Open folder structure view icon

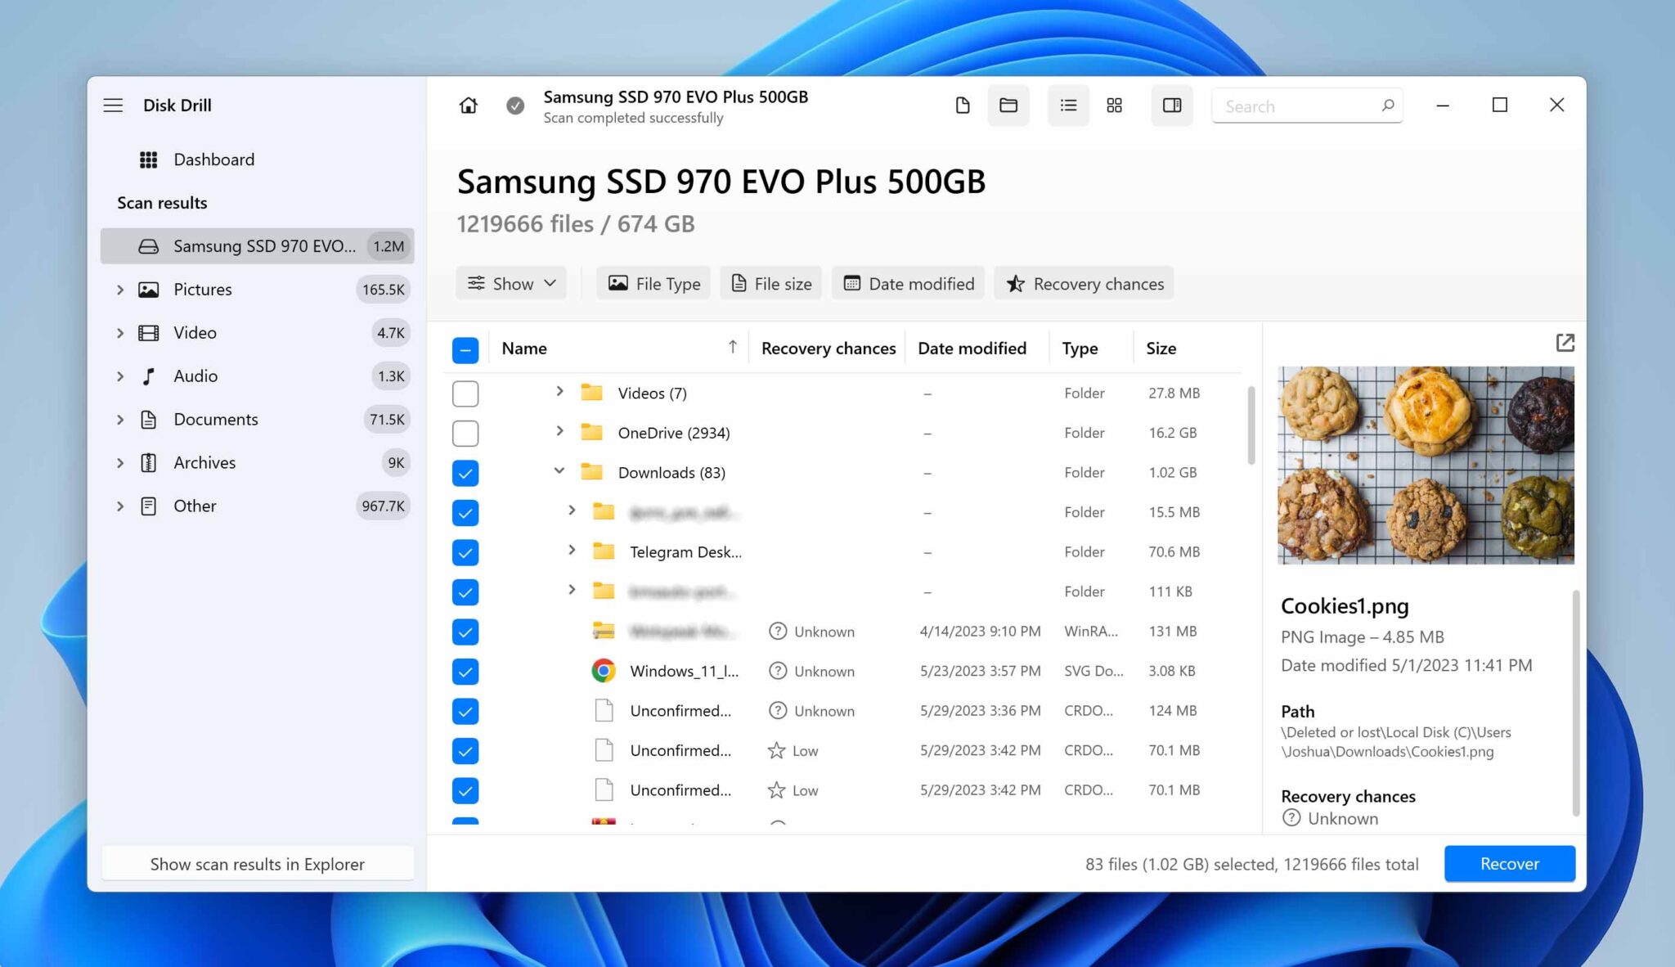pyautogui.click(x=1008, y=106)
